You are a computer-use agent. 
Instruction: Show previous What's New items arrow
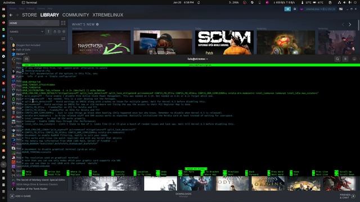click(343, 25)
